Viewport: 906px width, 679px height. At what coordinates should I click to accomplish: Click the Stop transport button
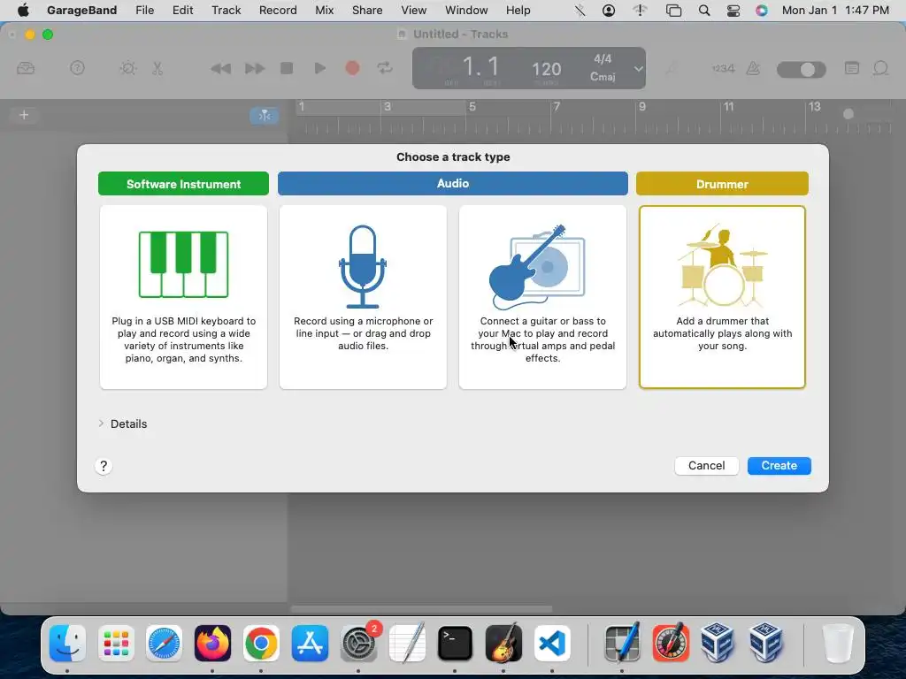pos(287,68)
